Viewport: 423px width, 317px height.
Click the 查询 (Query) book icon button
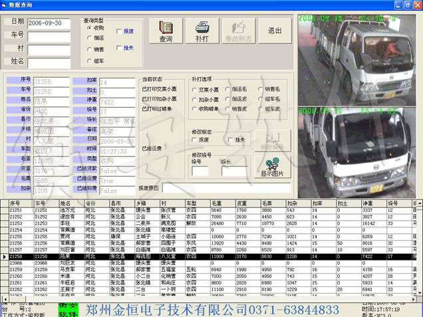pyautogui.click(x=166, y=31)
